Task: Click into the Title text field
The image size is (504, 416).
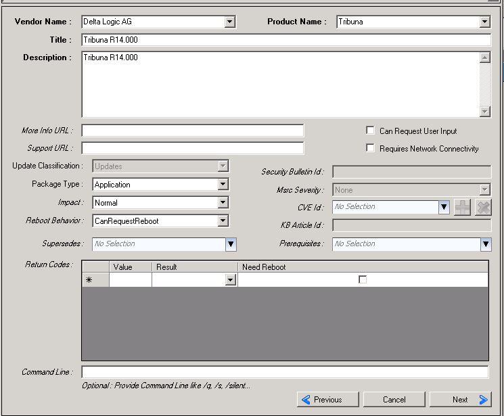Action: 286,40
